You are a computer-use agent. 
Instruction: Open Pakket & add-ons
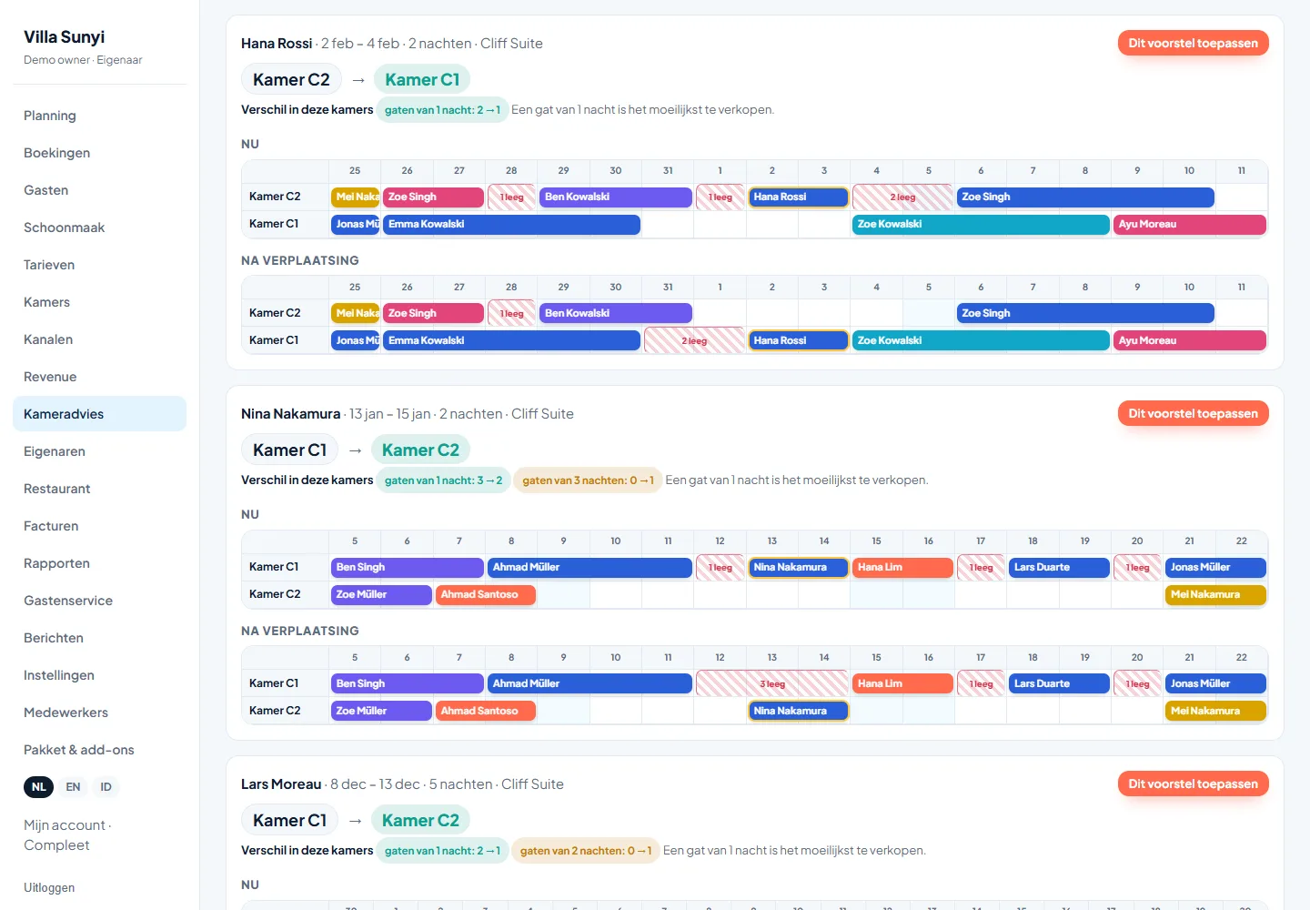point(99,750)
